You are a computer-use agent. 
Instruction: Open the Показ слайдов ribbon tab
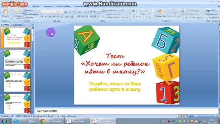(64, 6)
